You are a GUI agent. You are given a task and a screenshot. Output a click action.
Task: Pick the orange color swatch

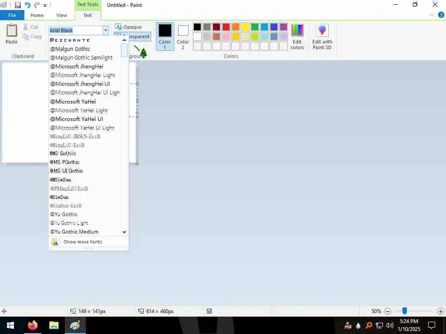tap(236, 27)
